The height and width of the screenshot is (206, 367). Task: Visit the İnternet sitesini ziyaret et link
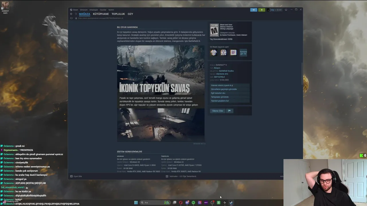(230, 85)
